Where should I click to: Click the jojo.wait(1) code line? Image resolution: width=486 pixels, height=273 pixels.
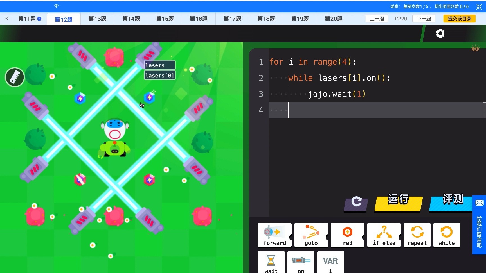[337, 94]
